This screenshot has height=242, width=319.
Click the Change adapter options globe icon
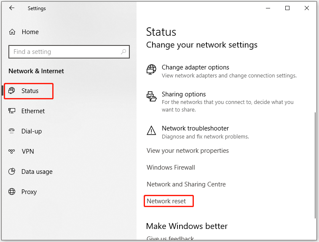tap(151, 69)
